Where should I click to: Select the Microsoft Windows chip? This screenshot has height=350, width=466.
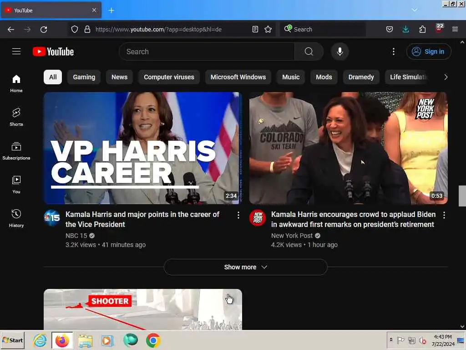coord(238,77)
